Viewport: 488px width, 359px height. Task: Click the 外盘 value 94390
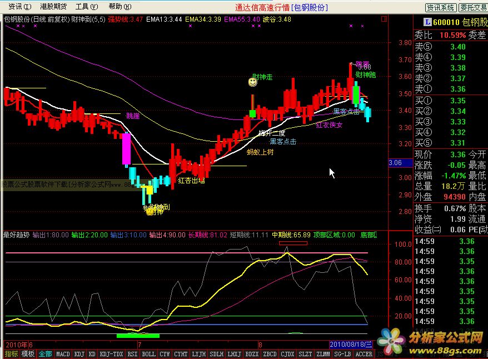click(455, 197)
